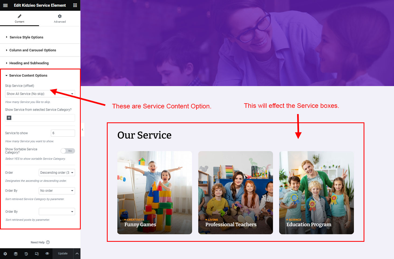Open the Navigator layers icon
The image size is (394, 259).
(x=16, y=254)
